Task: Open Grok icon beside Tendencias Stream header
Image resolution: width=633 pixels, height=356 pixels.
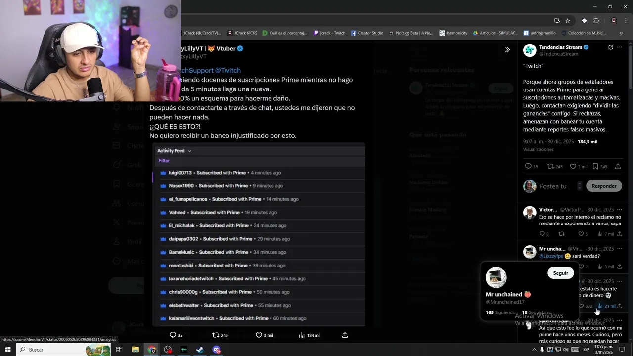Action: point(611,47)
